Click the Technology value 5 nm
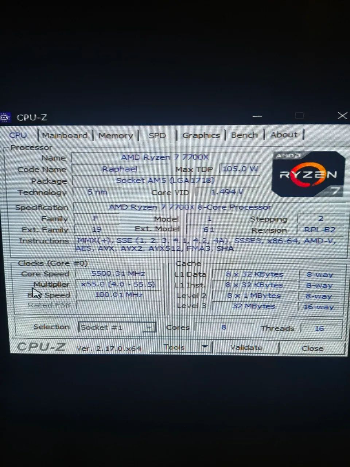350x467 pixels. point(97,192)
